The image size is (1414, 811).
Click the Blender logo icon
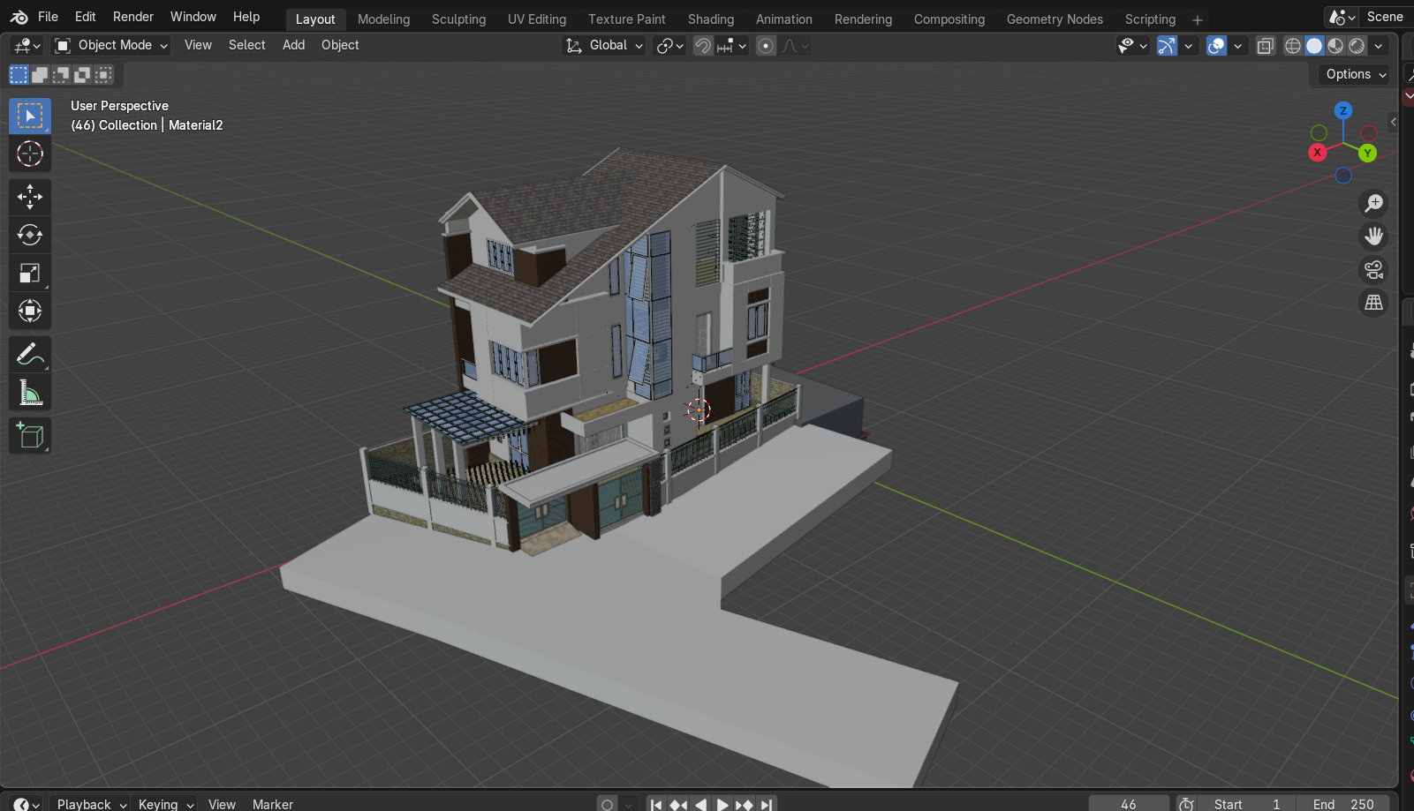click(19, 17)
